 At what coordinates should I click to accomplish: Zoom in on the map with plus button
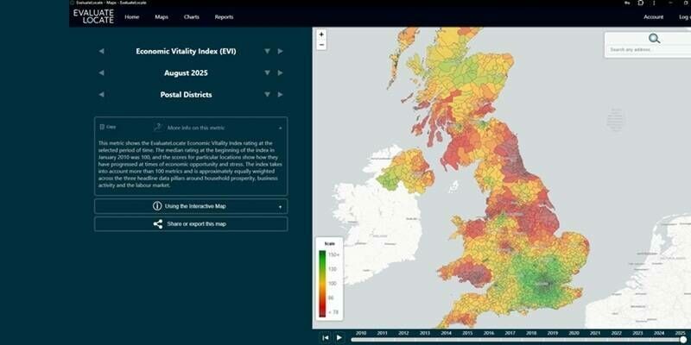tap(321, 34)
